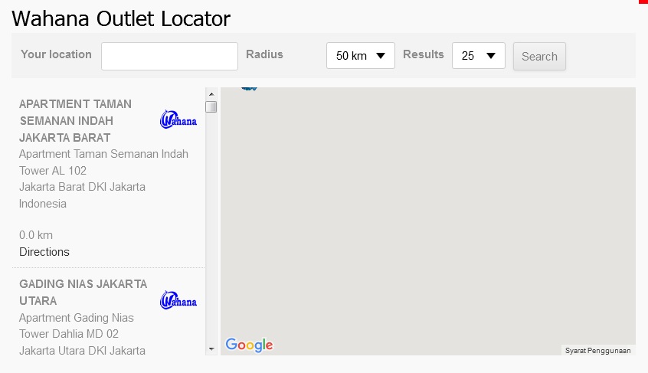This screenshot has height=373, width=648.
Task: Click the 0.0 km distance text
Action: point(36,235)
